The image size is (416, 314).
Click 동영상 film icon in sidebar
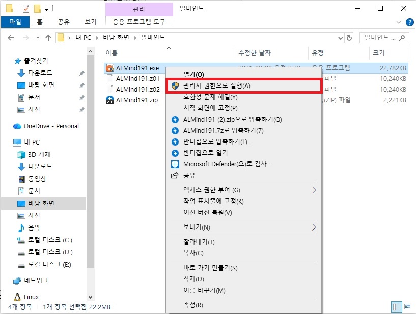[21, 179]
